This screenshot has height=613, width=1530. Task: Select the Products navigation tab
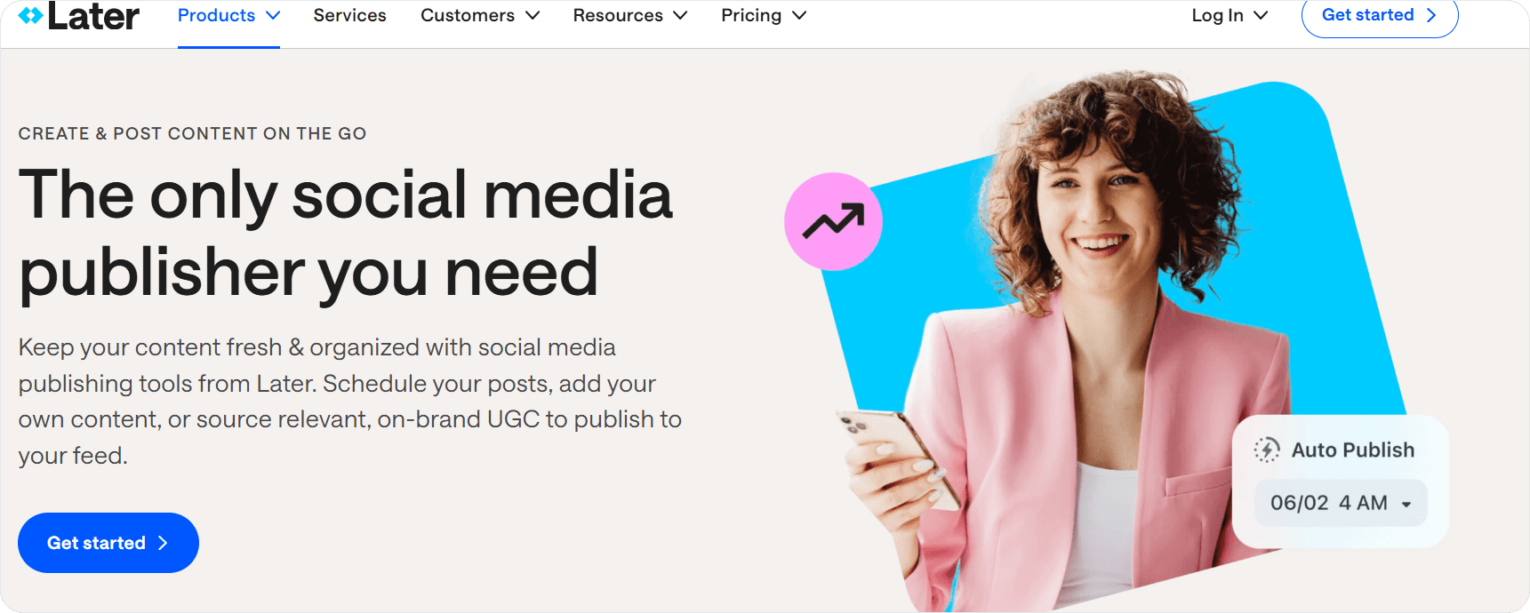coord(228,16)
